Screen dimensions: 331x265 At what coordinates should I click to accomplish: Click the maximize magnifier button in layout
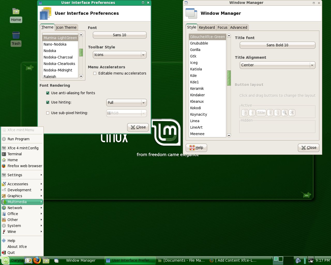tap(285, 113)
